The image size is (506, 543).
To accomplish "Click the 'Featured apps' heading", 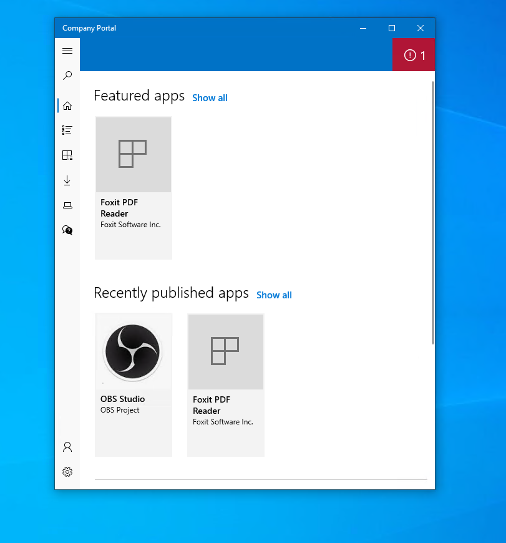I will 139,96.
